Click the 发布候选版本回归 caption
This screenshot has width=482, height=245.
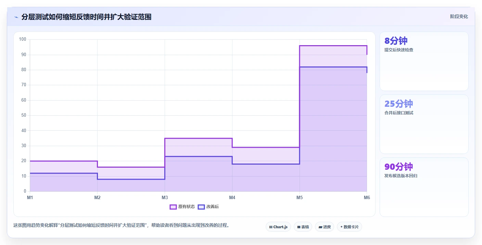coord(401,176)
